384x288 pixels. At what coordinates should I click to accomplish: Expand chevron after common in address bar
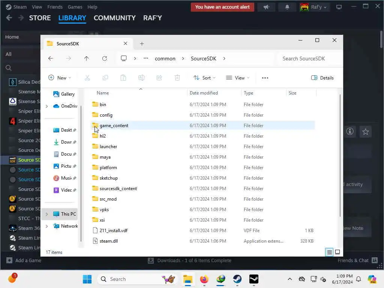coord(183,58)
